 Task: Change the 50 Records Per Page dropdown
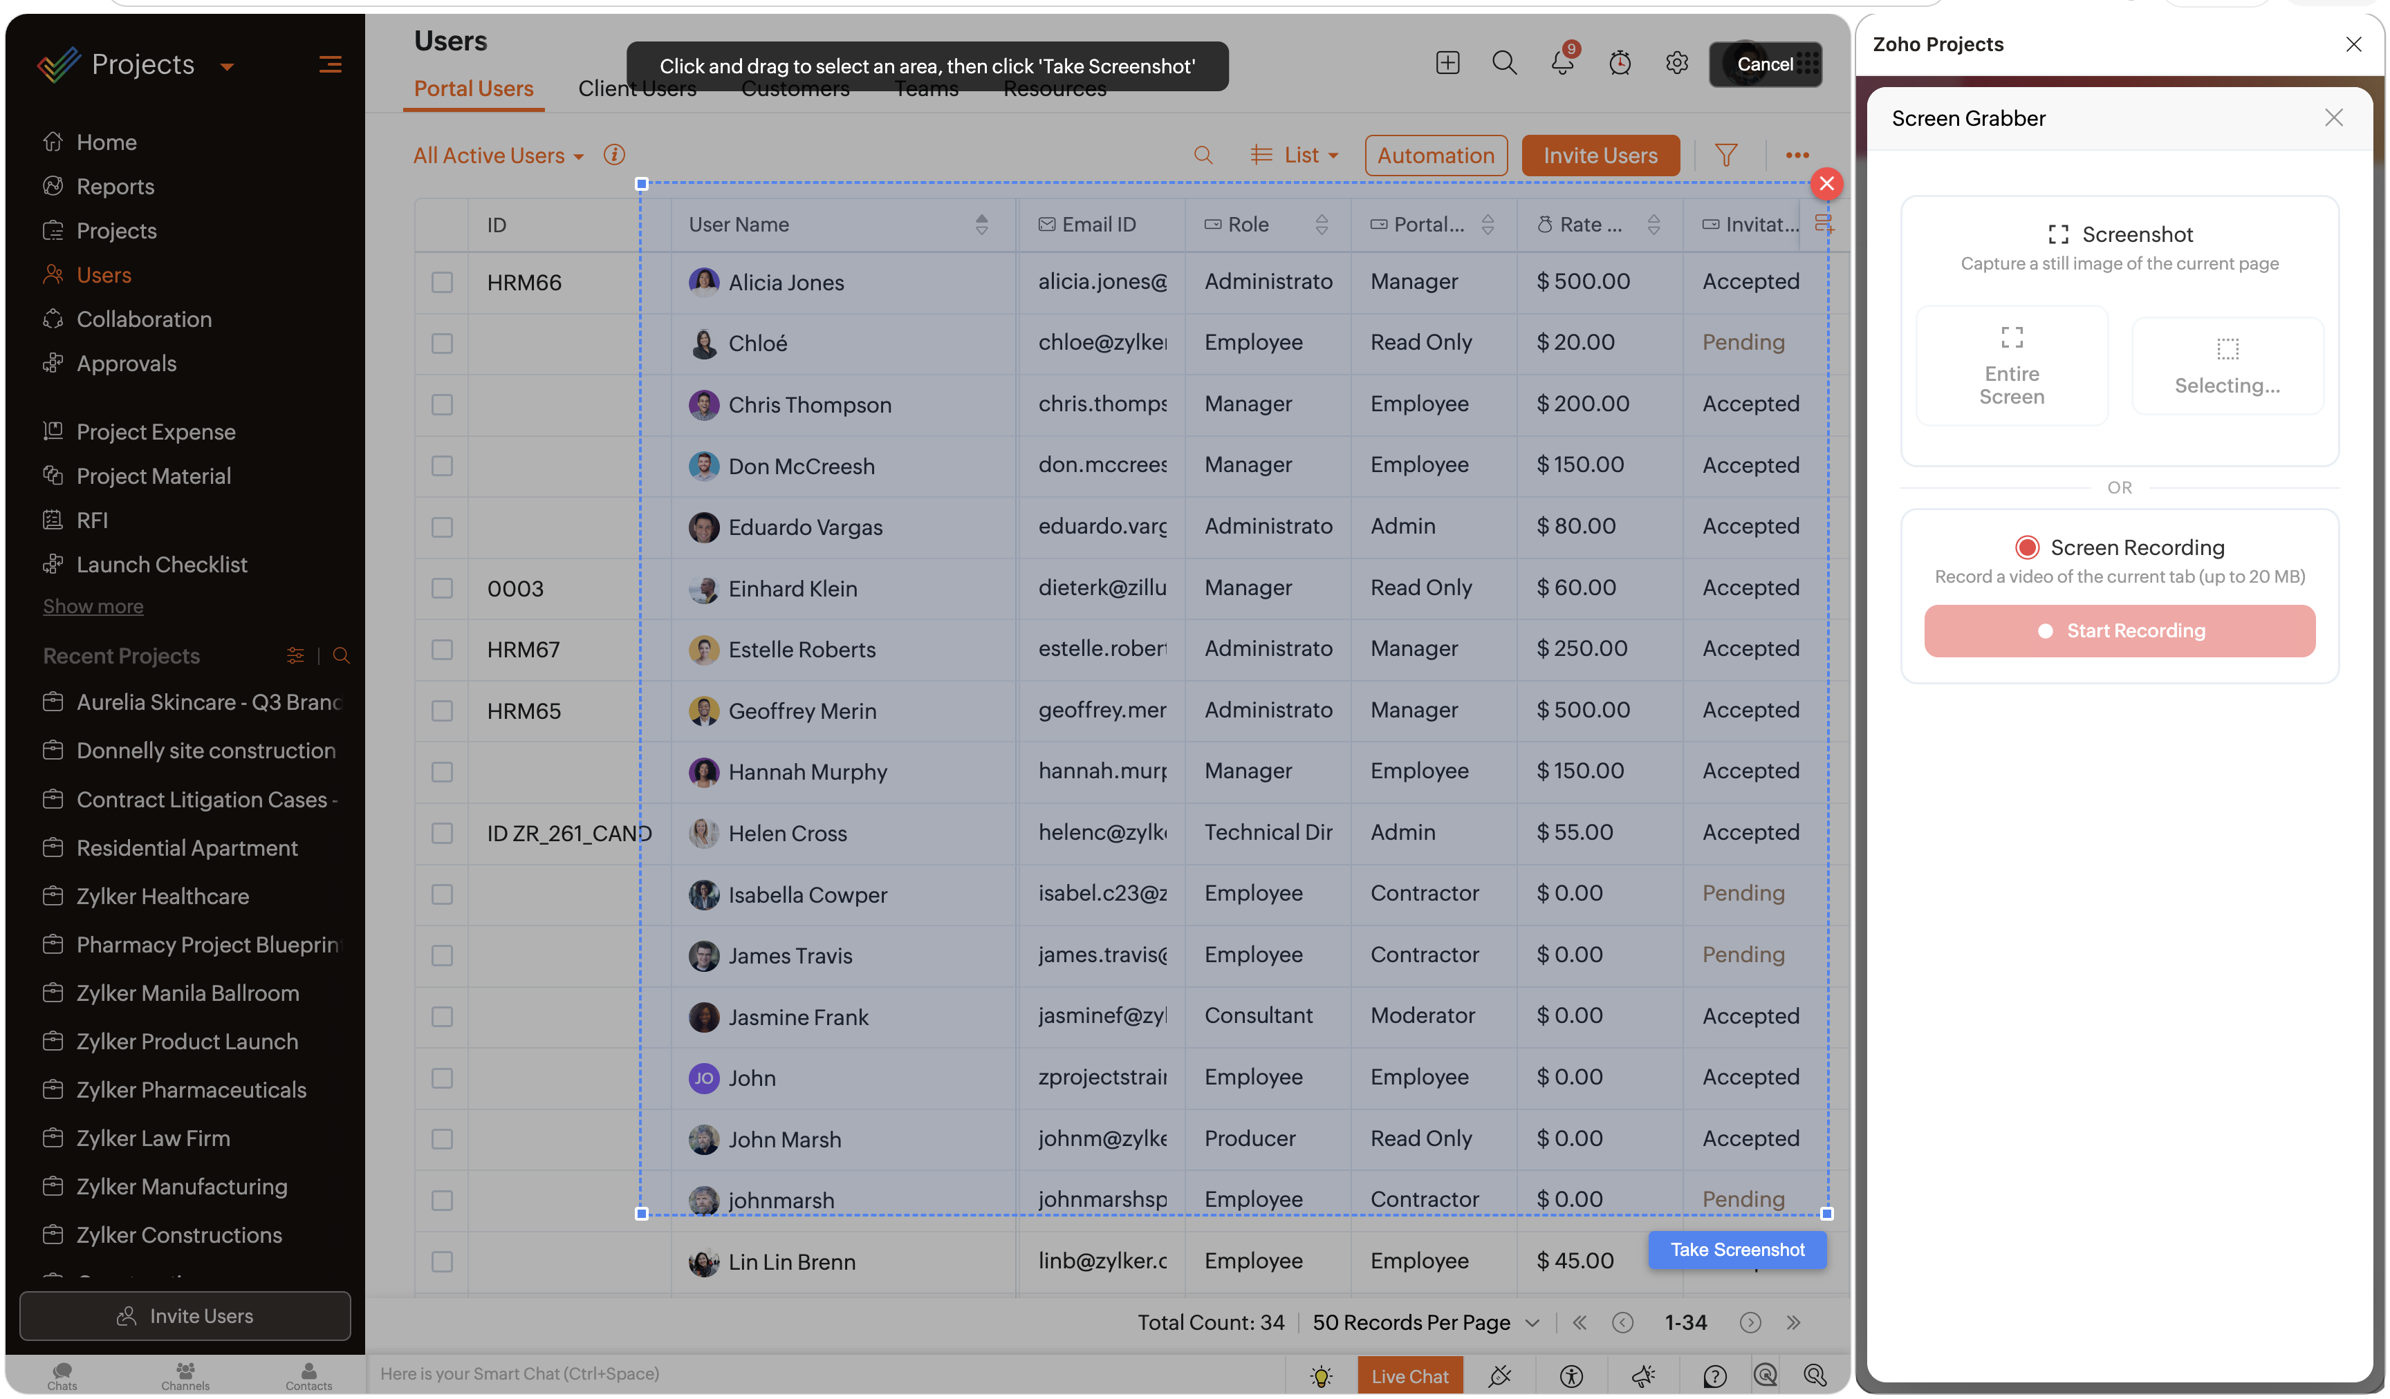coord(1425,1322)
